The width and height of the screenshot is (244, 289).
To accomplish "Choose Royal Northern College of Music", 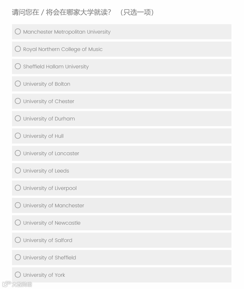I will [18, 49].
